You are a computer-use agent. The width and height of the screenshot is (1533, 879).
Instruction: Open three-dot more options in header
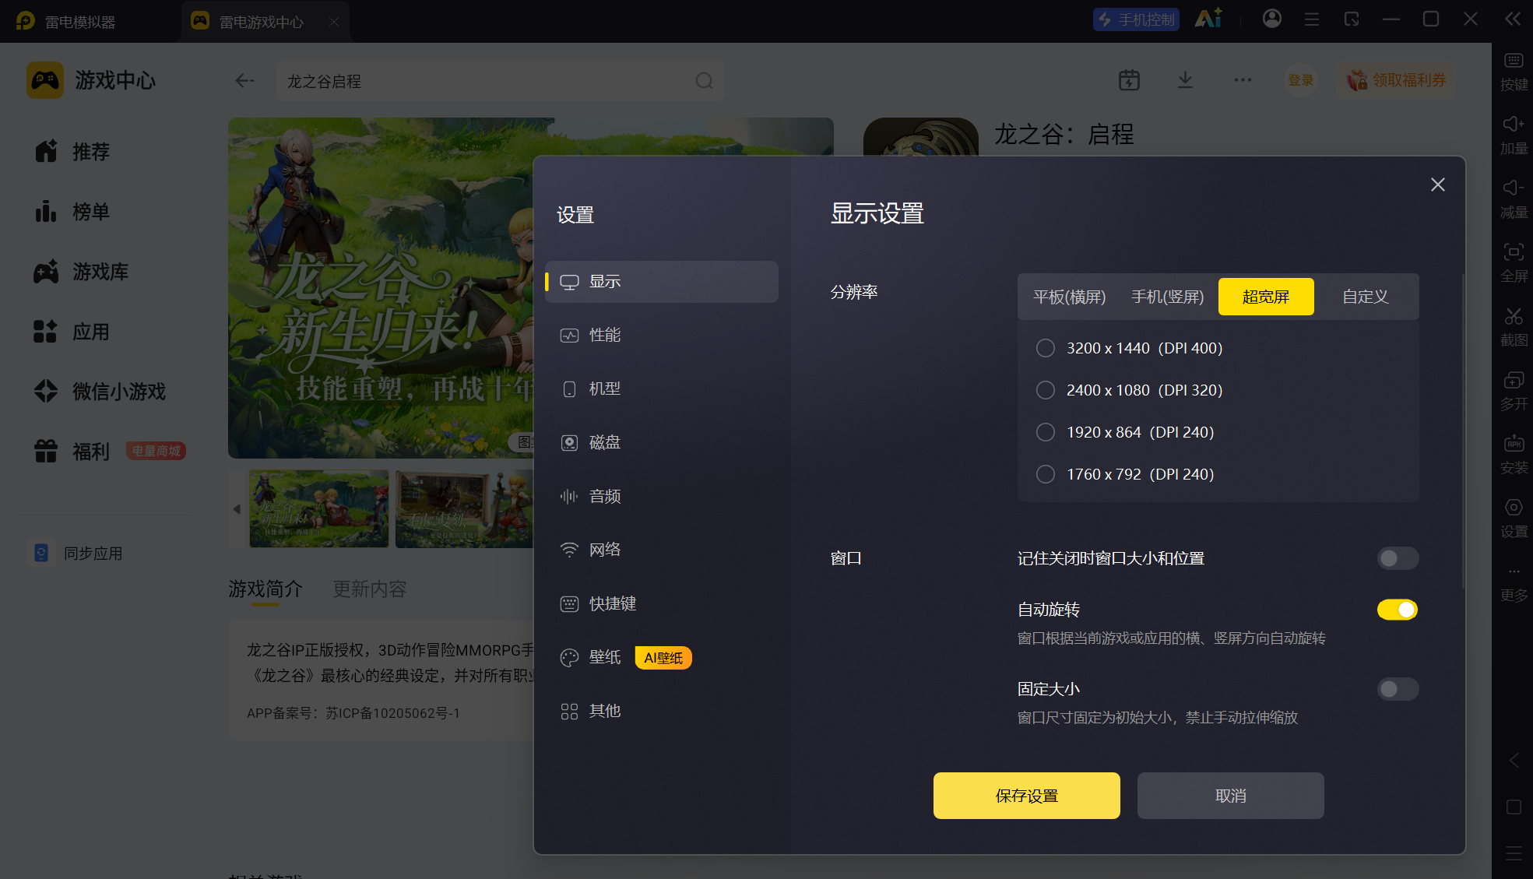pos(1243,80)
